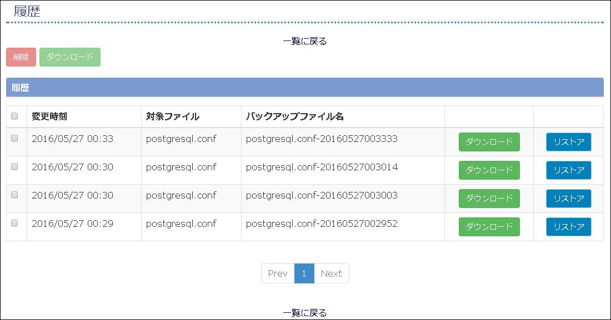Click the text postgresql.conf-20160527002952
611x320 pixels.
click(x=322, y=224)
